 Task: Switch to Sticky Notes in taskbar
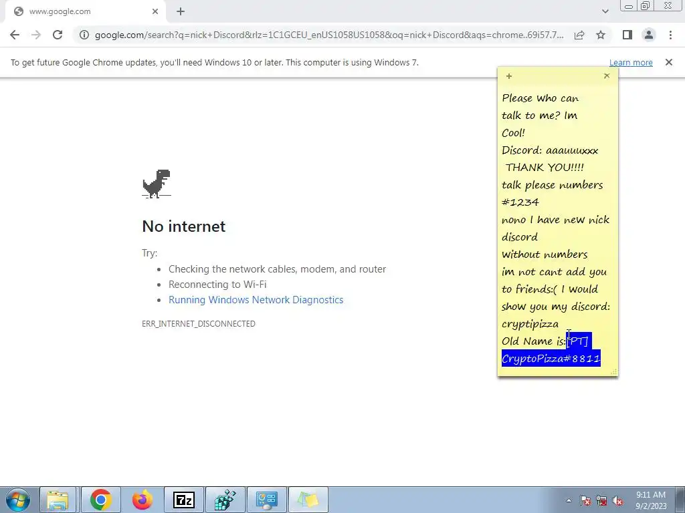coord(308,500)
